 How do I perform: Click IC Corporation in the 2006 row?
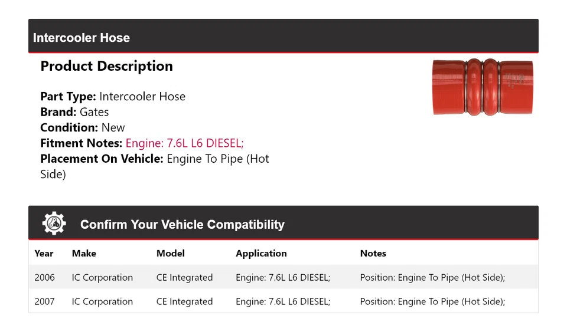(x=102, y=277)
